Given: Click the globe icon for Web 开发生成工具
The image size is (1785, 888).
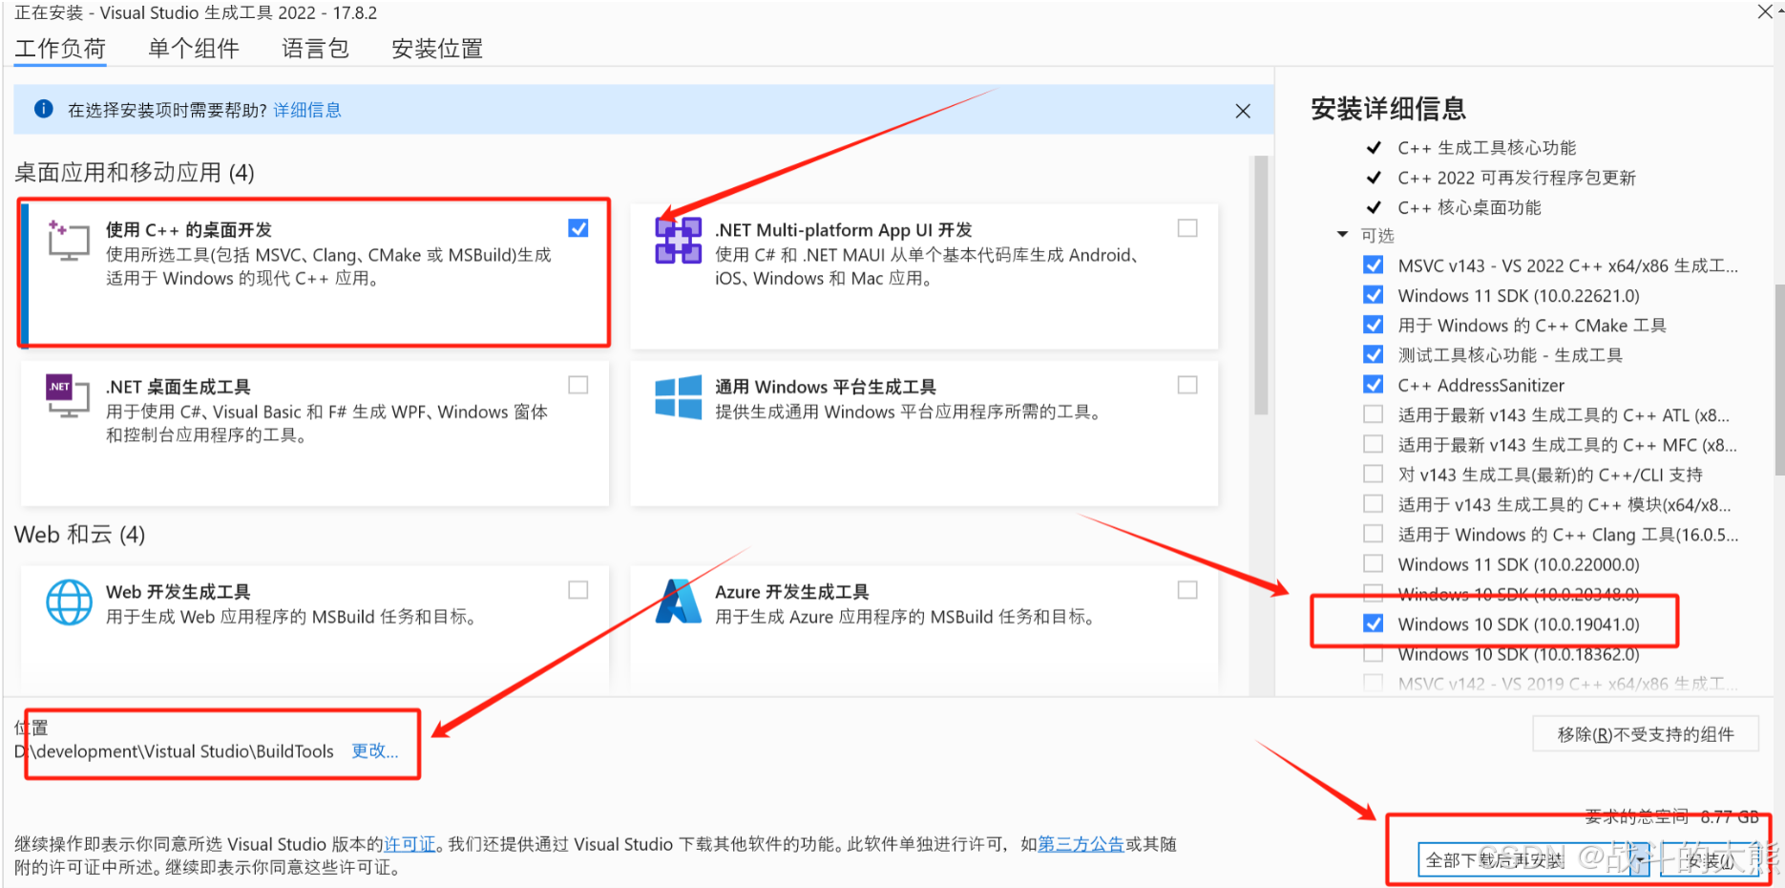Looking at the screenshot, I should [x=69, y=603].
